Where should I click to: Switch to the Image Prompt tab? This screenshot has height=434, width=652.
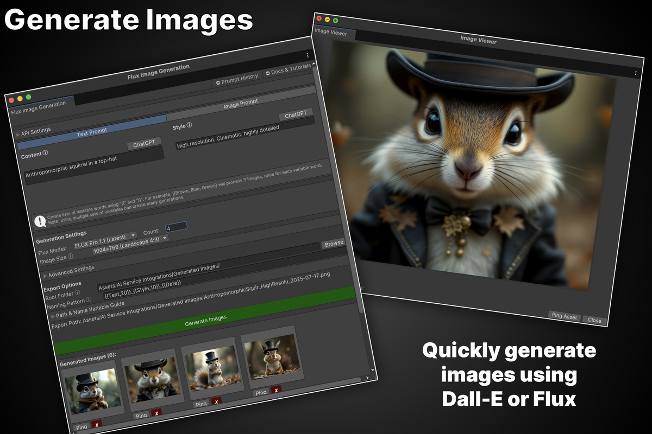(241, 103)
